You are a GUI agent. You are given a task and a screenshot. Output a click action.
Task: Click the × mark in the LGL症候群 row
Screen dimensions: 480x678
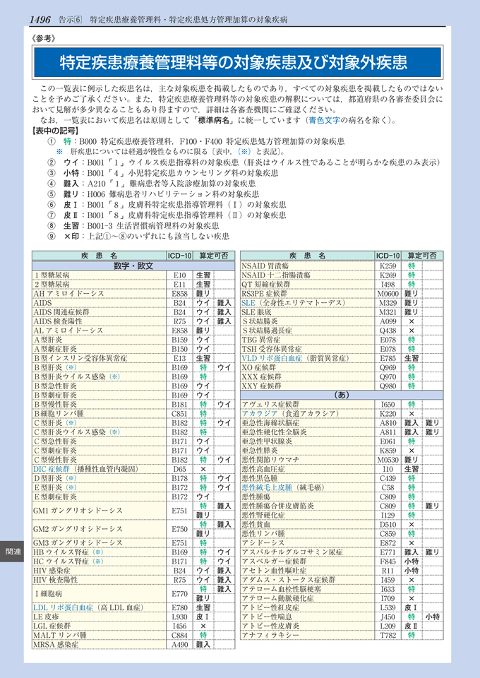coord(203,626)
